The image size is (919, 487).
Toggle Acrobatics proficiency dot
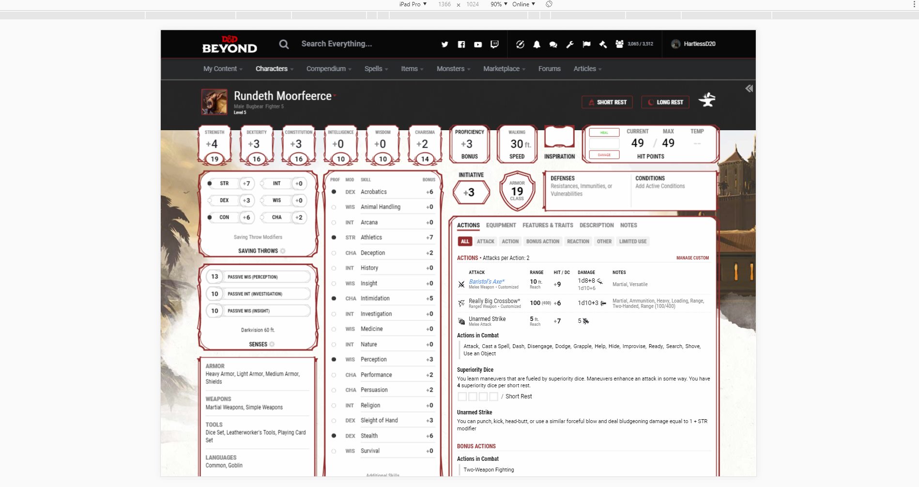coord(334,192)
